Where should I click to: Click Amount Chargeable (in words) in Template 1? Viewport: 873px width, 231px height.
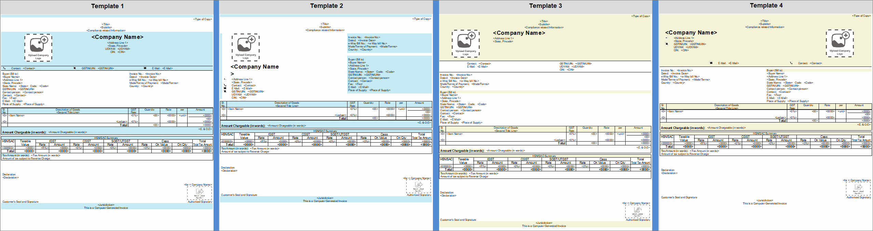click(24, 132)
